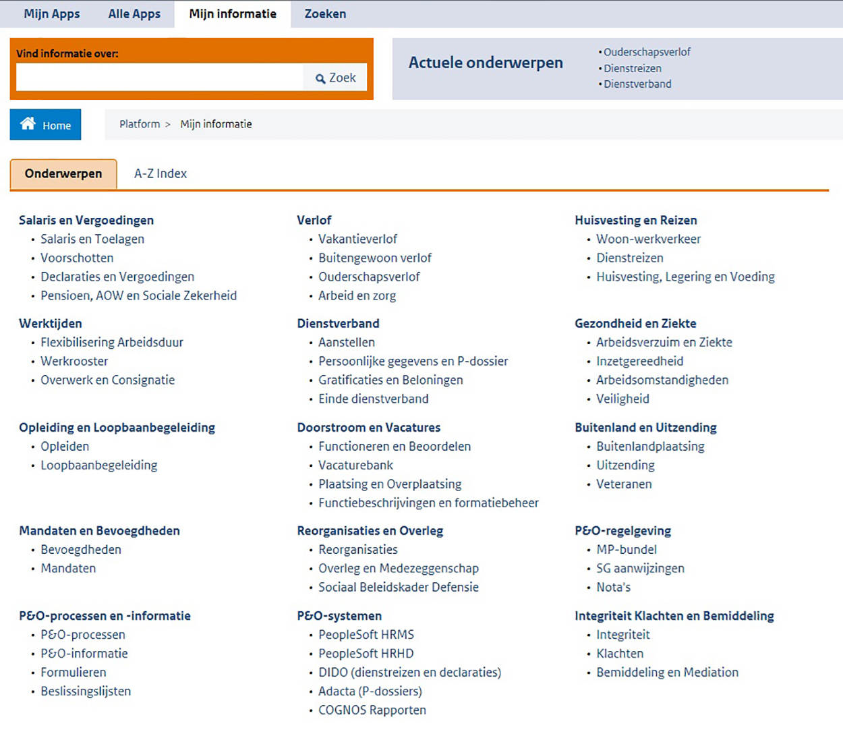Open the Vacaturebank link
Image resolution: width=843 pixels, height=734 pixels.
[x=355, y=465]
